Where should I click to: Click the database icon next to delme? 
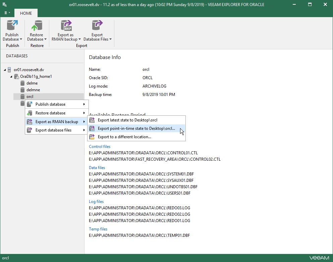(x=22, y=83)
